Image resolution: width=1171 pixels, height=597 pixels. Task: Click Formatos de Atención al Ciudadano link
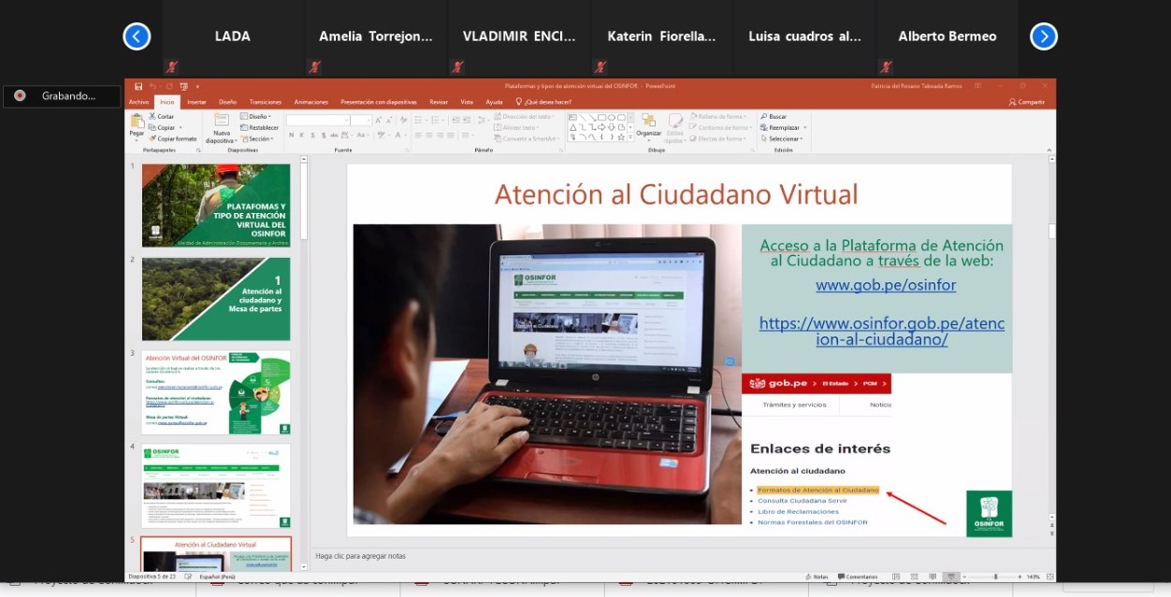pos(818,490)
